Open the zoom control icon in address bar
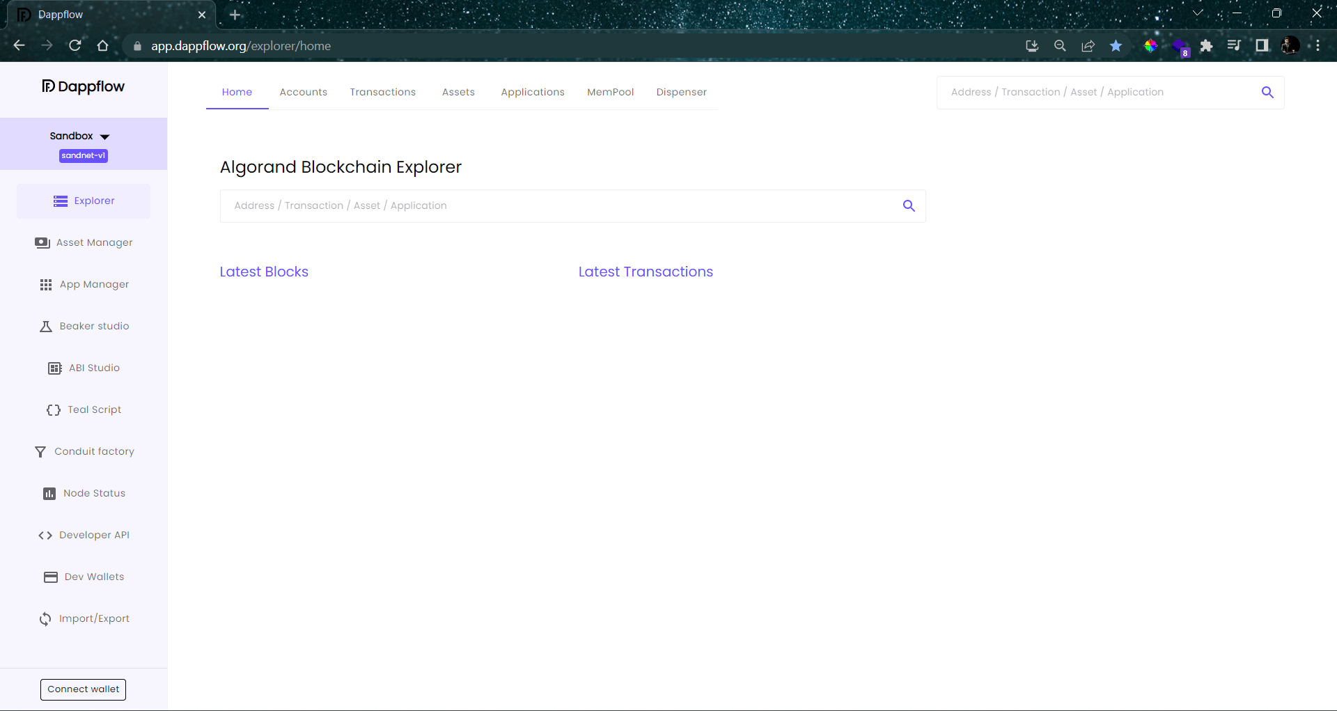The height and width of the screenshot is (711, 1337). pyautogui.click(x=1060, y=46)
